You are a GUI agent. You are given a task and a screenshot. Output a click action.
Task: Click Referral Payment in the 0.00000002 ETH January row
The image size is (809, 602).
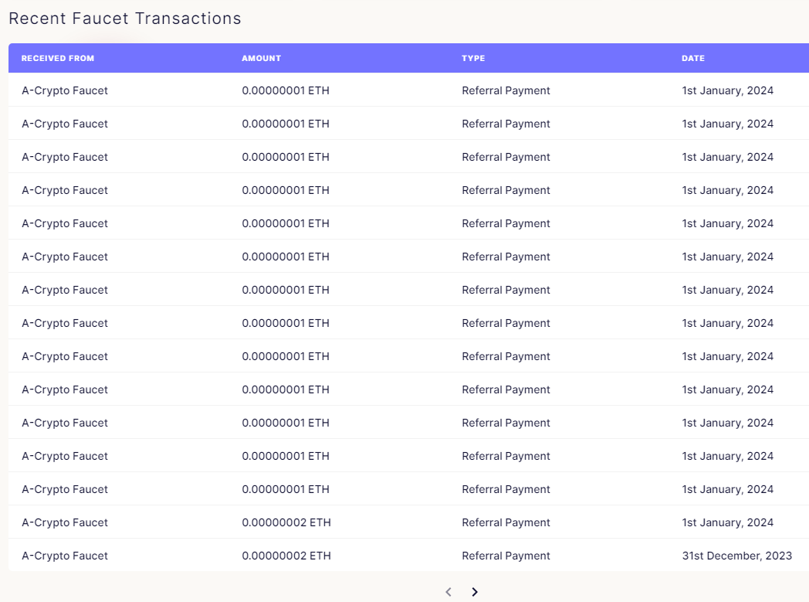point(506,522)
